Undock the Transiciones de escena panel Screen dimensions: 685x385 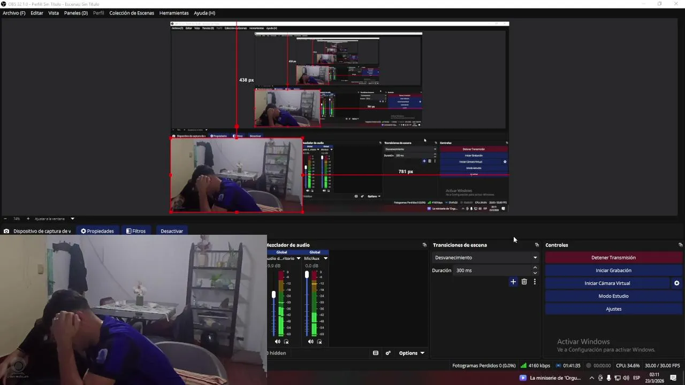[537, 245]
